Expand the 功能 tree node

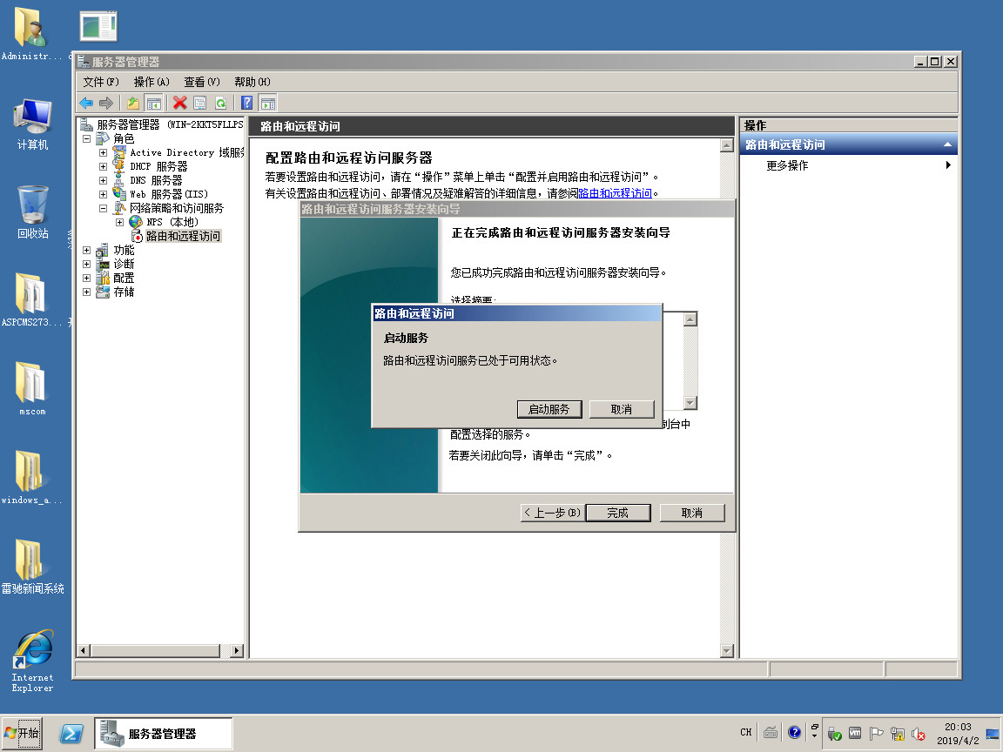pos(86,250)
